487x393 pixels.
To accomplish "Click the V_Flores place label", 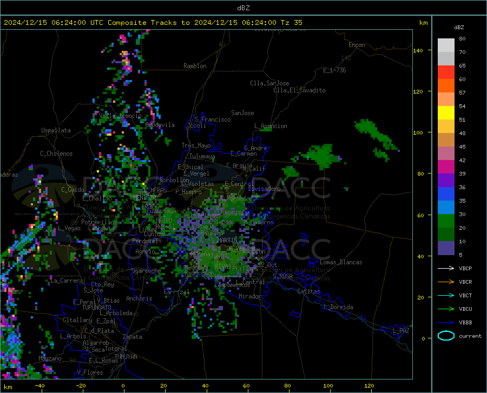I will point(90,372).
